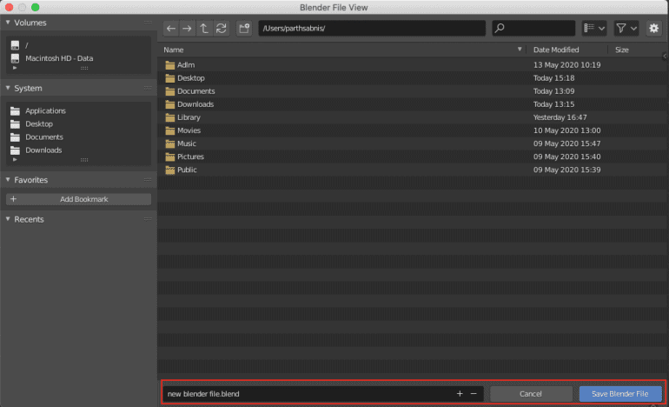Cancel the save dialog
Screen dimensions: 669x407
pyautogui.click(x=531, y=394)
